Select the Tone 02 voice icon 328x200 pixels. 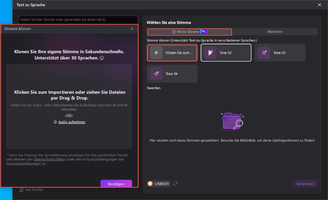coord(210,53)
